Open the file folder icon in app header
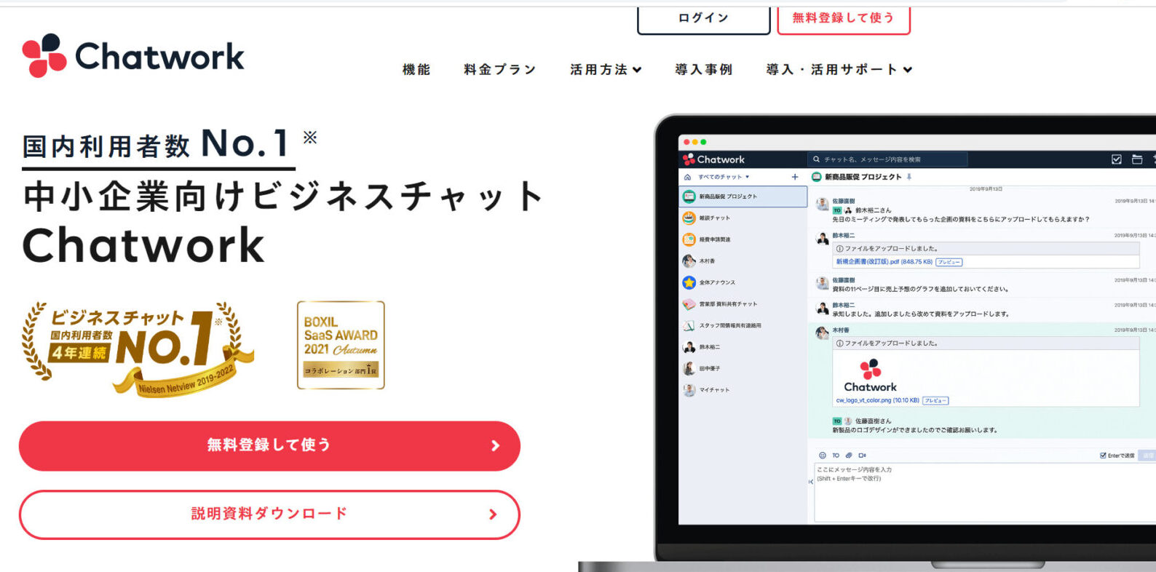1156x572 pixels. coord(1137,159)
